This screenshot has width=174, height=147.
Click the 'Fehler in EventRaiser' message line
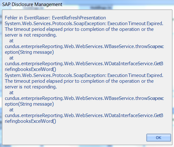click(55, 18)
